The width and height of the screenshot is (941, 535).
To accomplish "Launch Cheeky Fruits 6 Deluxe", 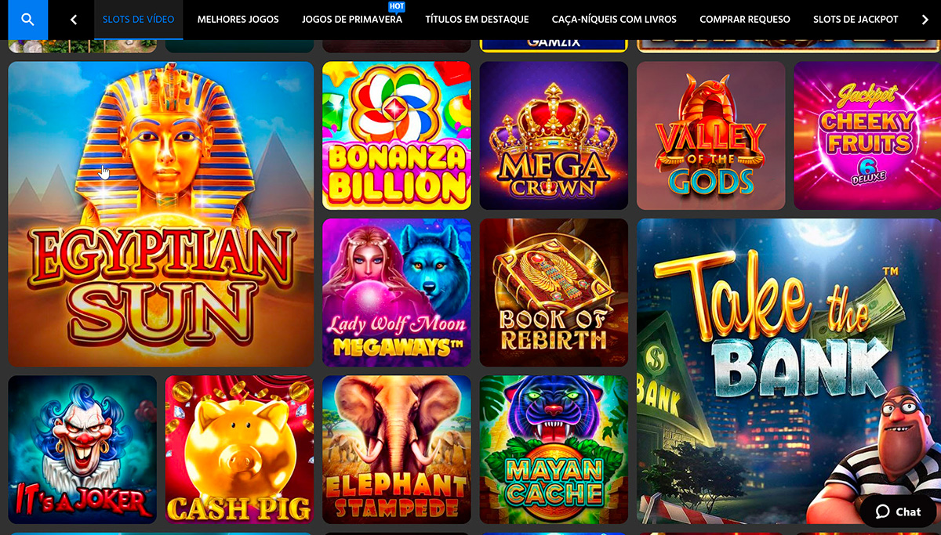I will tap(867, 136).
